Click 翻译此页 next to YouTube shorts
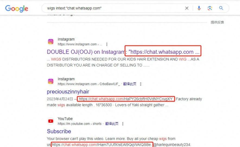Screen dimensions: 240x147 click(x=112, y=123)
